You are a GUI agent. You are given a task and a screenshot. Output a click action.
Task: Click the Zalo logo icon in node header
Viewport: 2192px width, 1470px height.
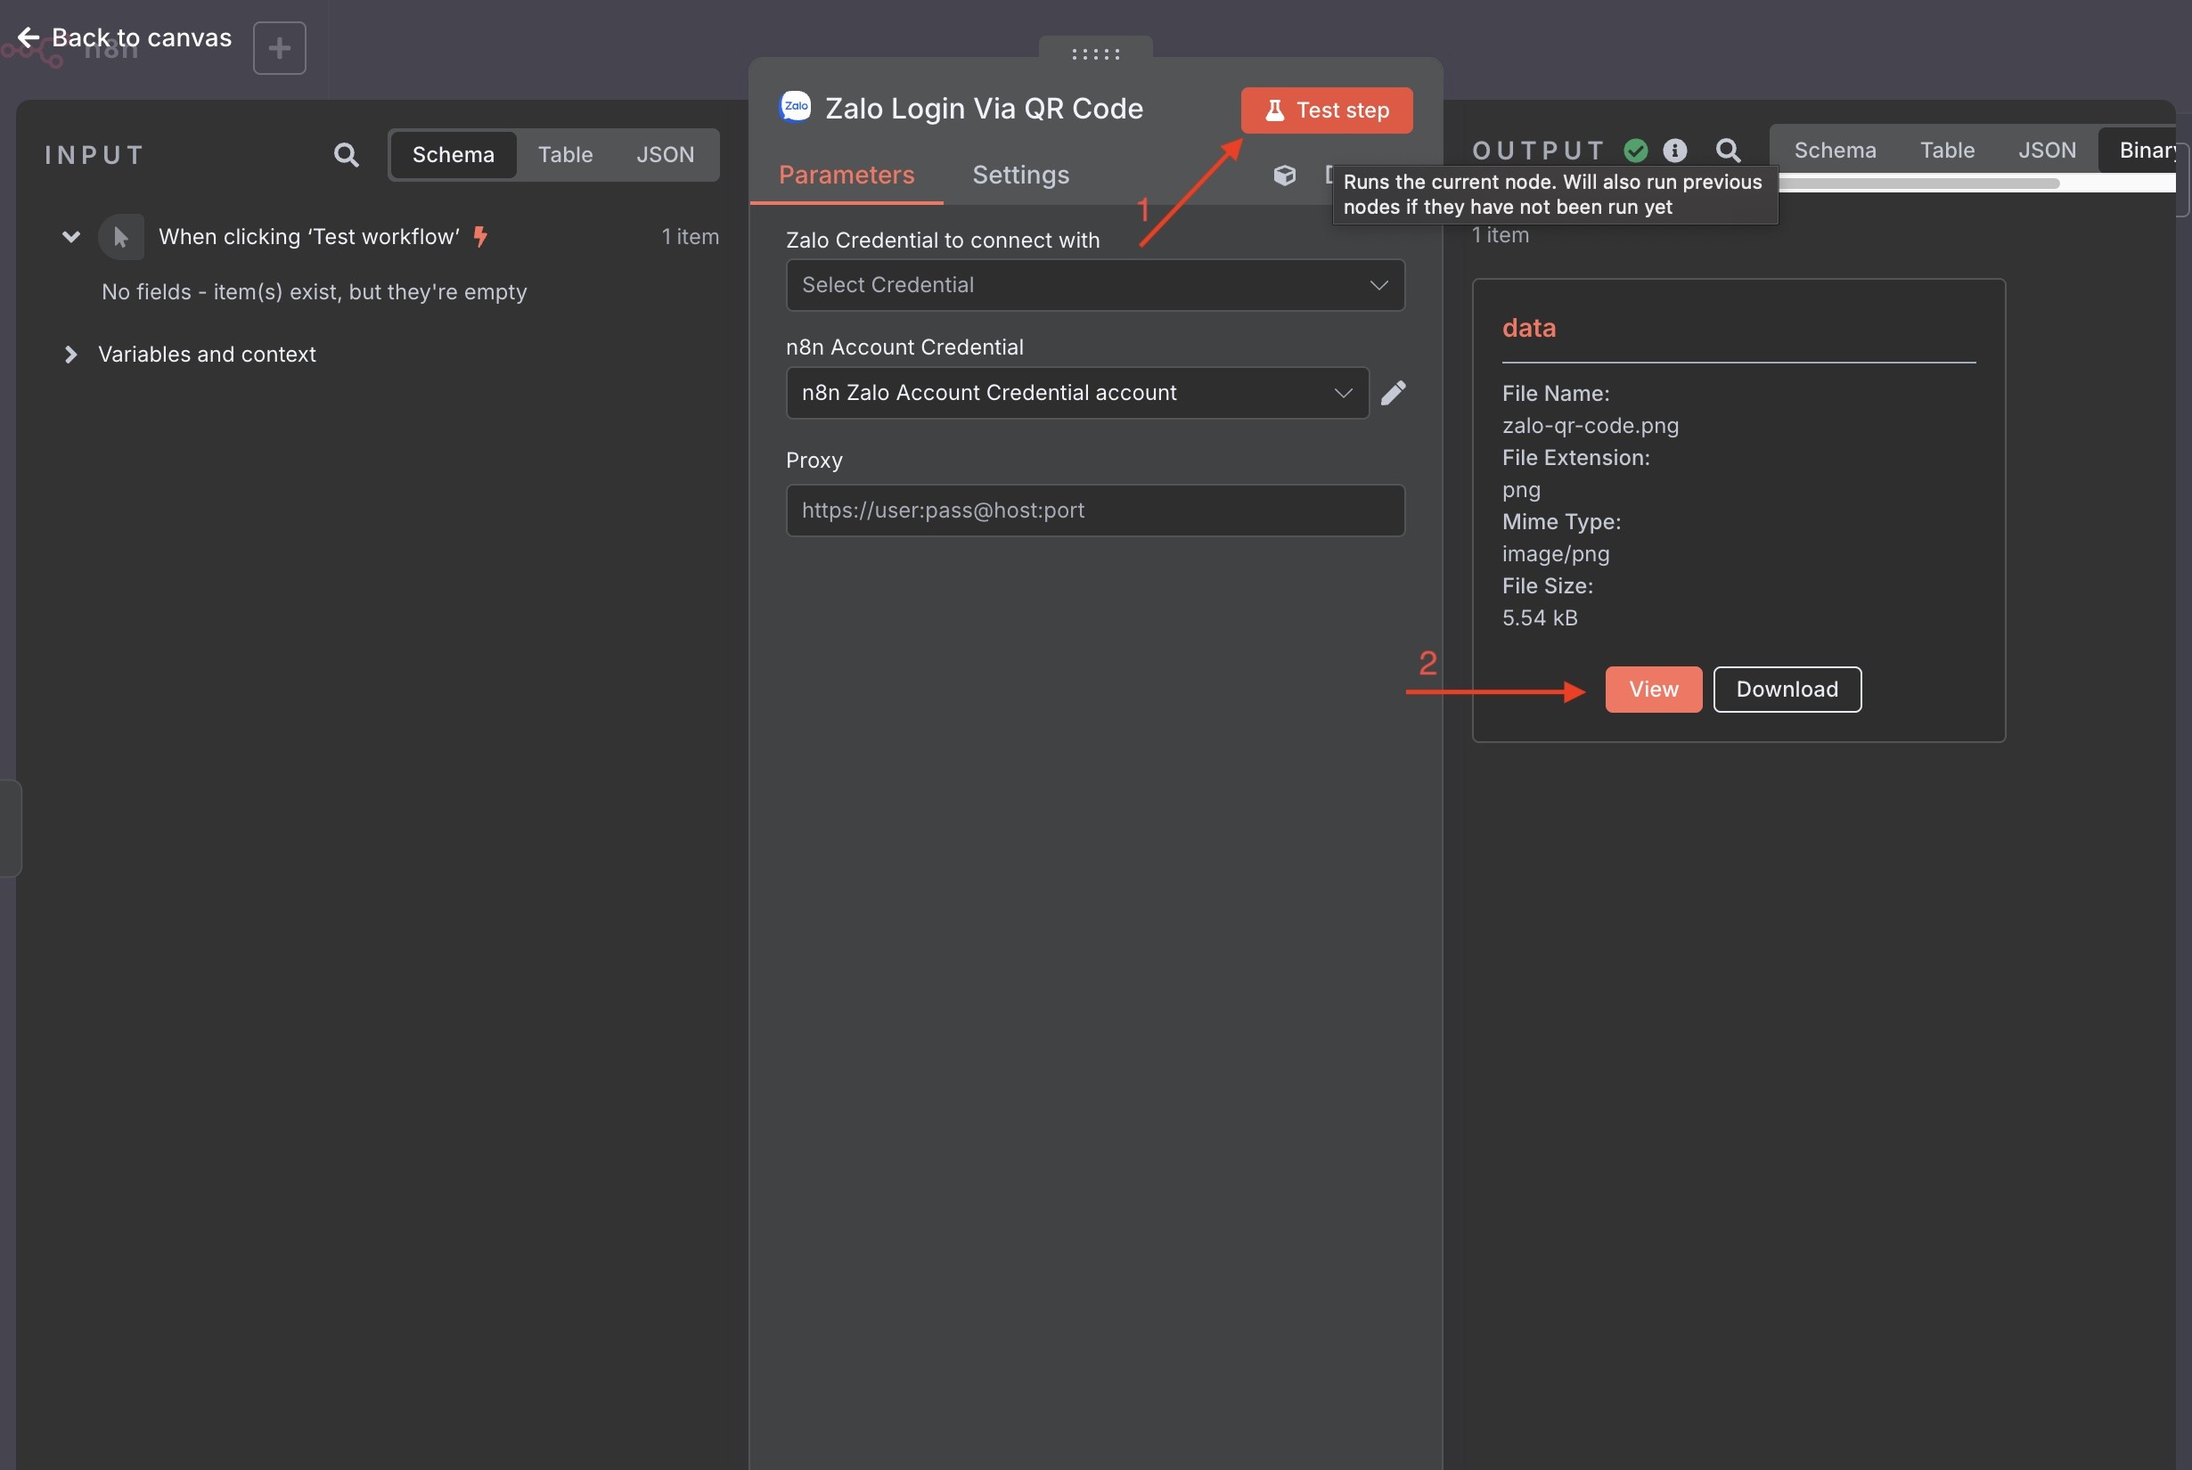[796, 107]
